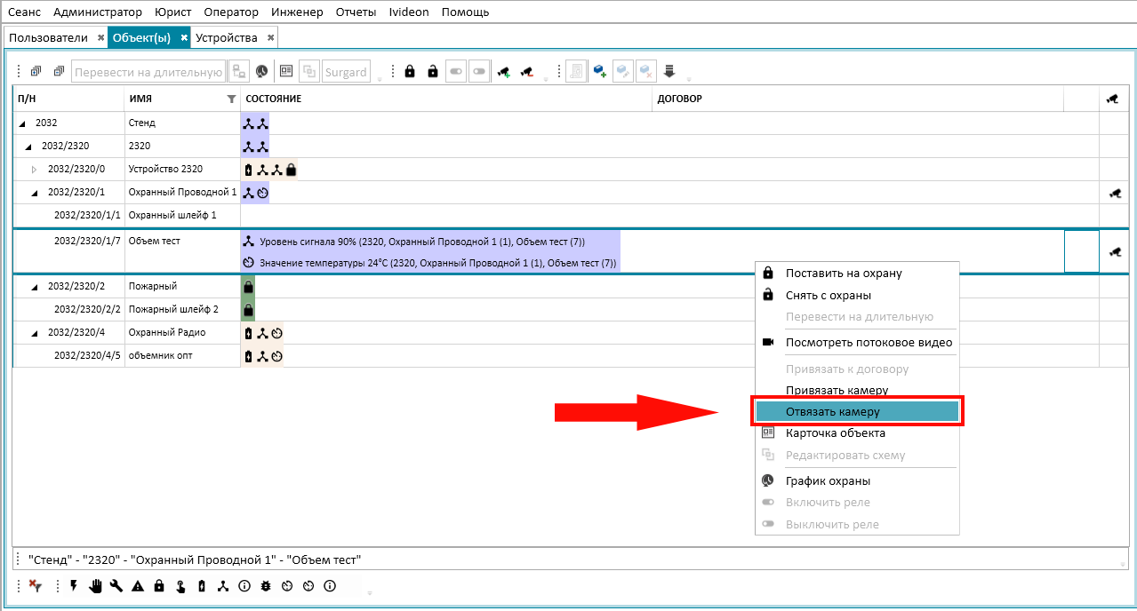Click the edit object icon with pencil
Screen dimensions: 1137x611
click(623, 72)
